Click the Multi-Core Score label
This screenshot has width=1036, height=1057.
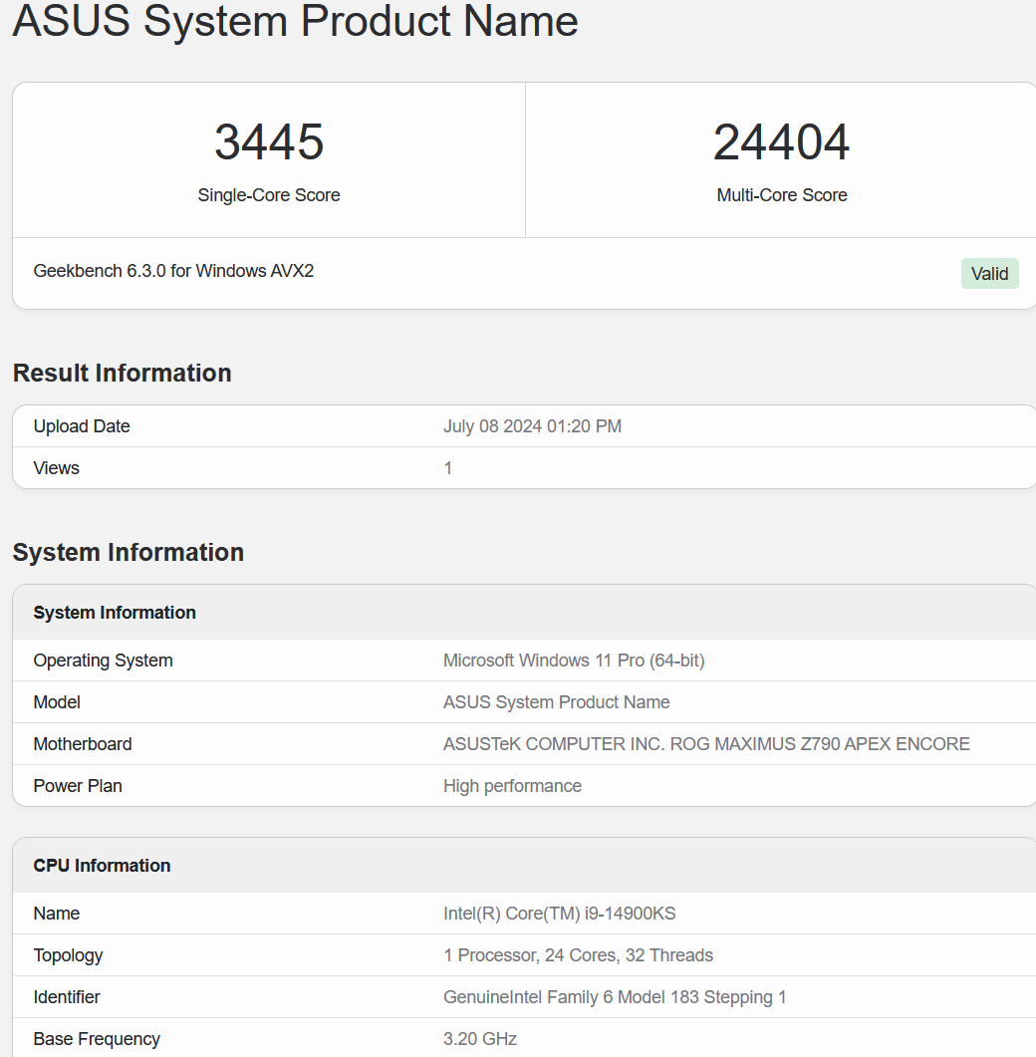click(781, 195)
